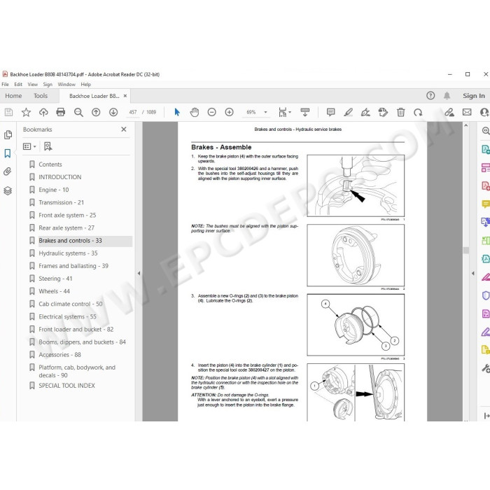The width and height of the screenshot is (490, 490).
Task: Send file by email icon
Action: [x=467, y=112]
